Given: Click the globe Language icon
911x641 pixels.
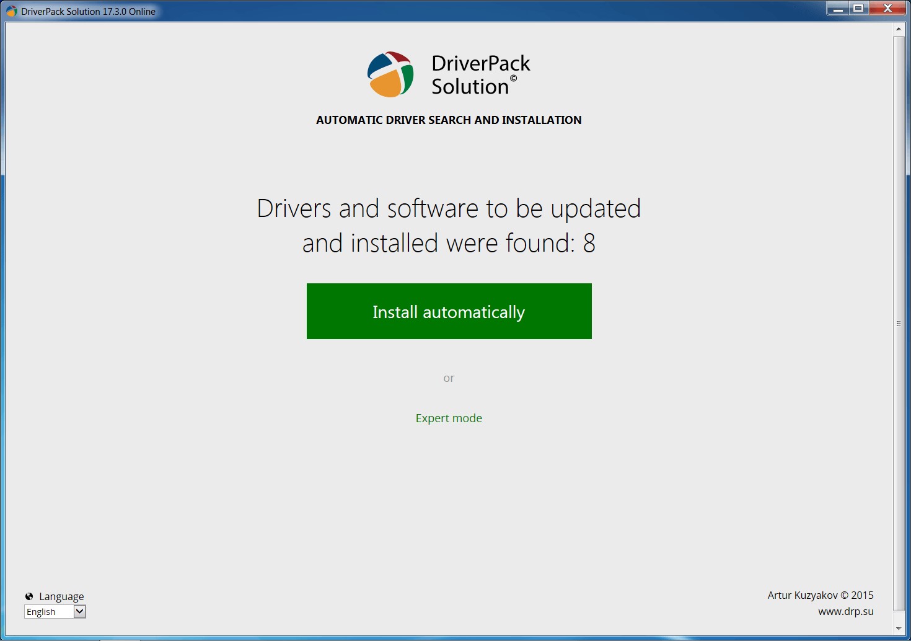Looking at the screenshot, I should 30,596.
